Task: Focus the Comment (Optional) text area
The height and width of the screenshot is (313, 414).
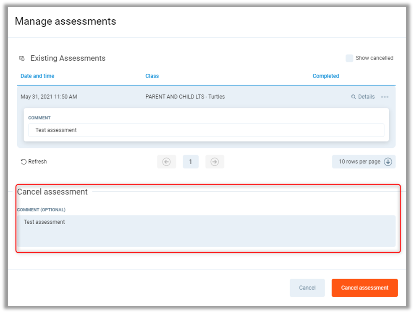Action: (206, 231)
